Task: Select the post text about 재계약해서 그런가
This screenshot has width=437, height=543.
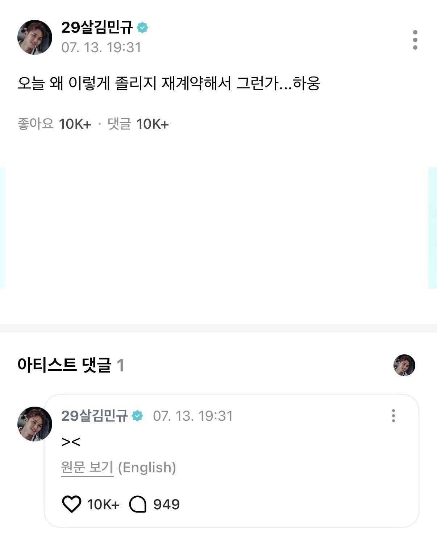Action: coord(169,83)
